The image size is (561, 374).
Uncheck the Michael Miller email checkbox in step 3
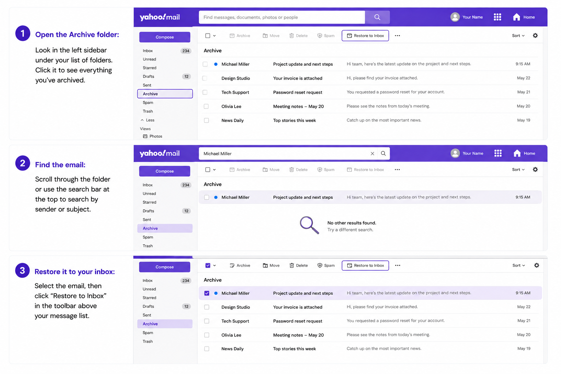pyautogui.click(x=207, y=293)
